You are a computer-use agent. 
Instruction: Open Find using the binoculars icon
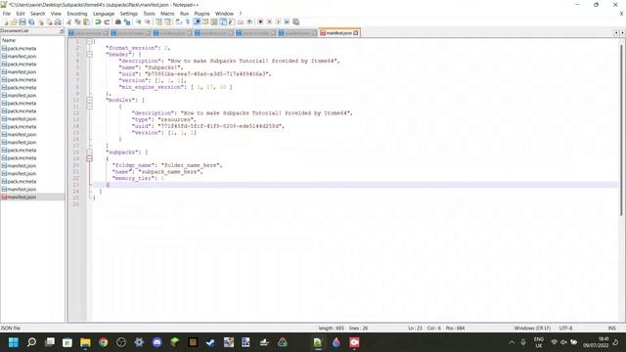[x=118, y=22]
